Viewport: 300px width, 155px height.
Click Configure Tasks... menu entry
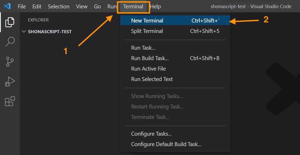151,134
